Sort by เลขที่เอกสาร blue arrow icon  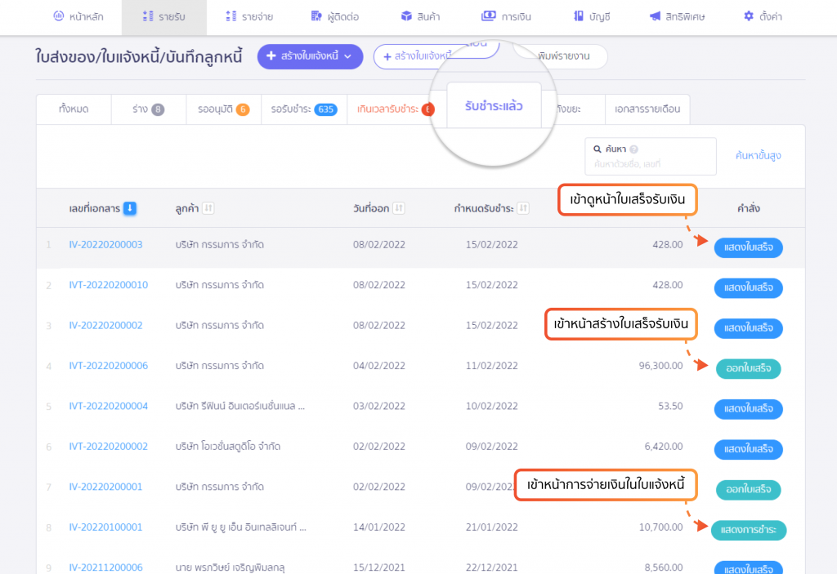(x=130, y=208)
